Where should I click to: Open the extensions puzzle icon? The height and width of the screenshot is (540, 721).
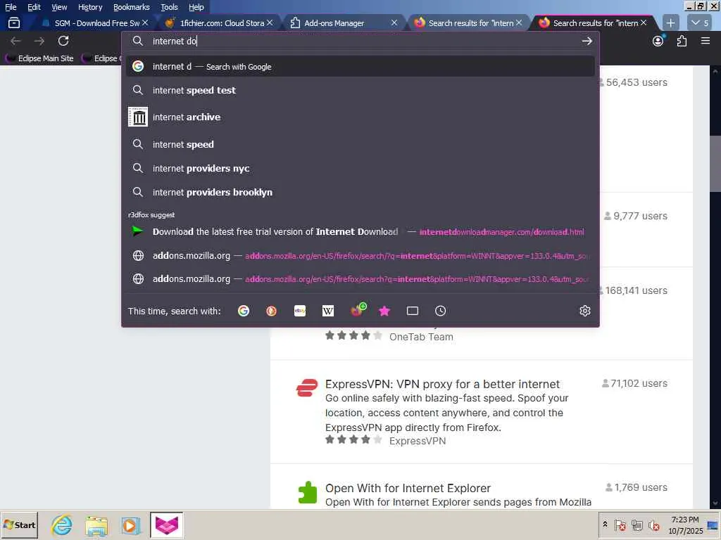coord(682,41)
